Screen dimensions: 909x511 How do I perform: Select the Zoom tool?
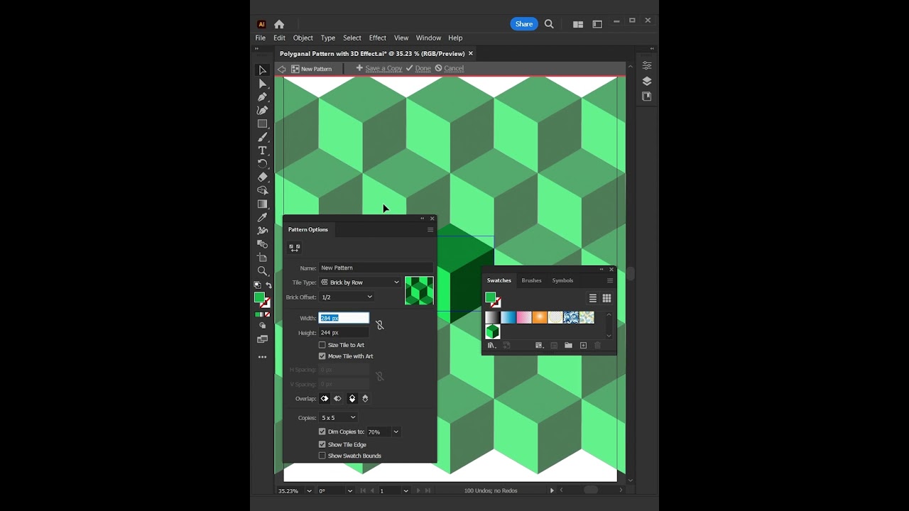[x=262, y=271]
